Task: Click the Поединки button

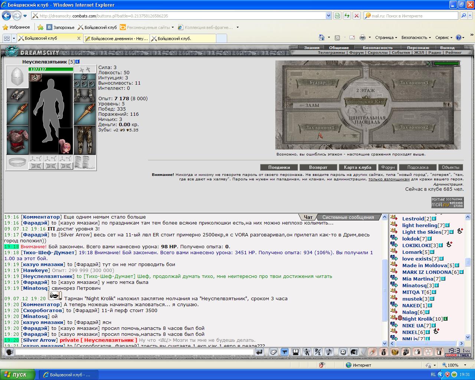Action: 279,167
